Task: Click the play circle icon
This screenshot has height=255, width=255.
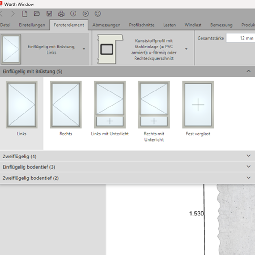Action: (x=85, y=14)
